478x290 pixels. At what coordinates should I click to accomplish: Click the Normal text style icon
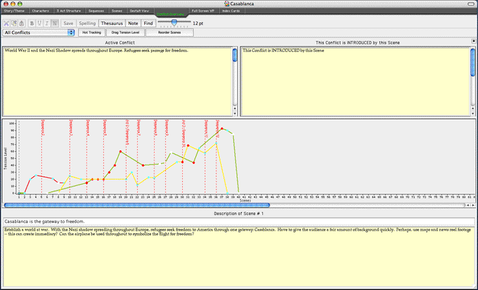55,23
